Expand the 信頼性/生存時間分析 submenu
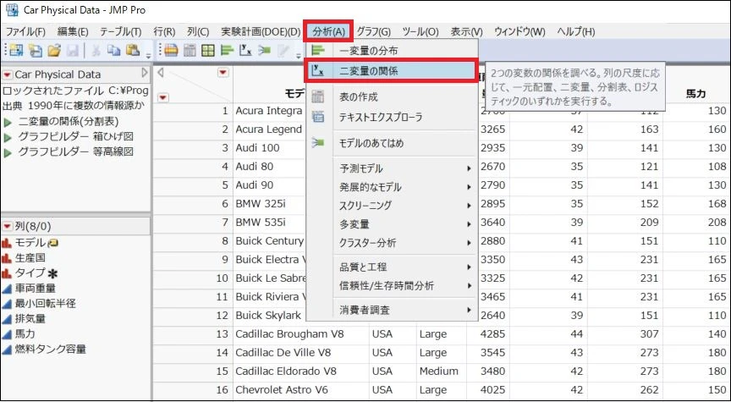 pos(405,285)
